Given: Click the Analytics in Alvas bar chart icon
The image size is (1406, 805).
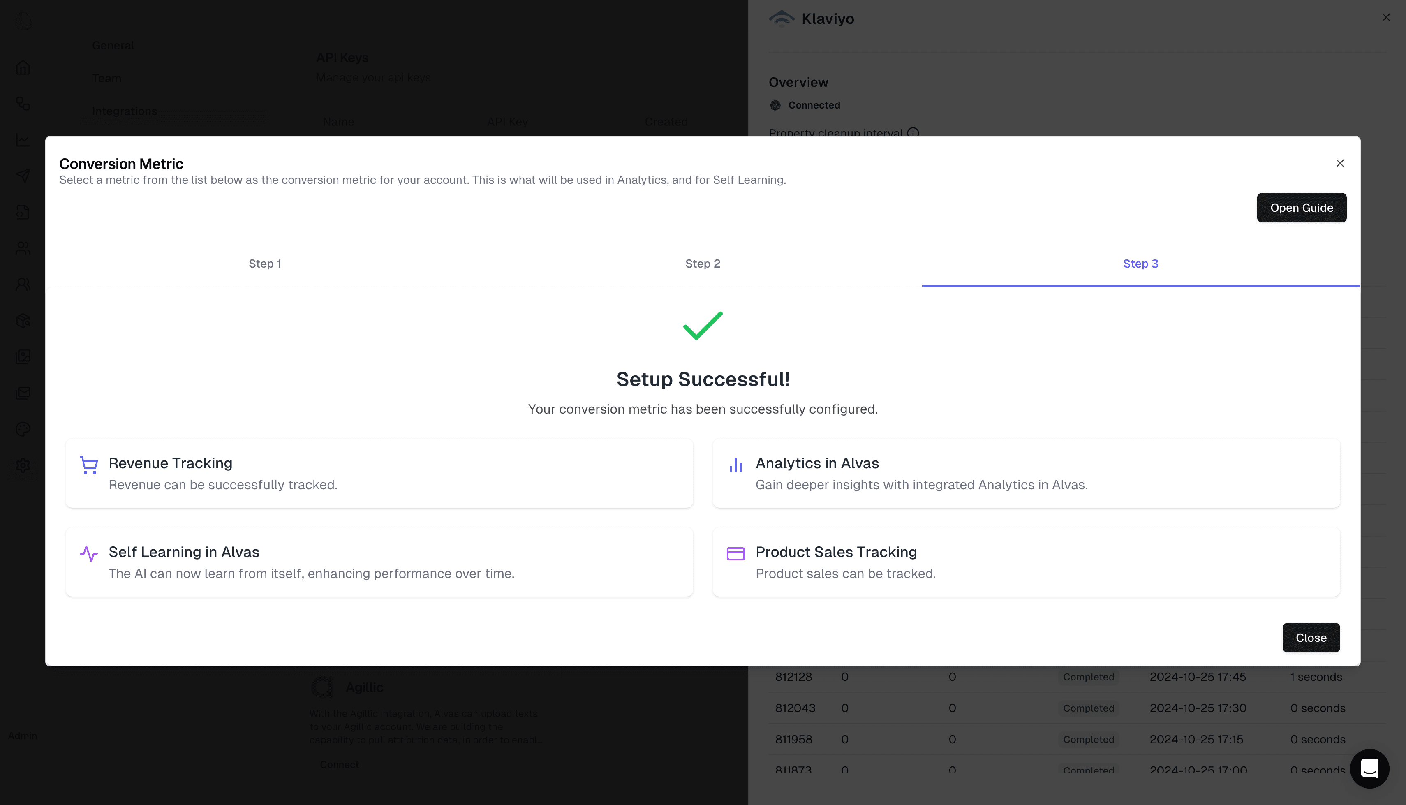Looking at the screenshot, I should pos(735,465).
